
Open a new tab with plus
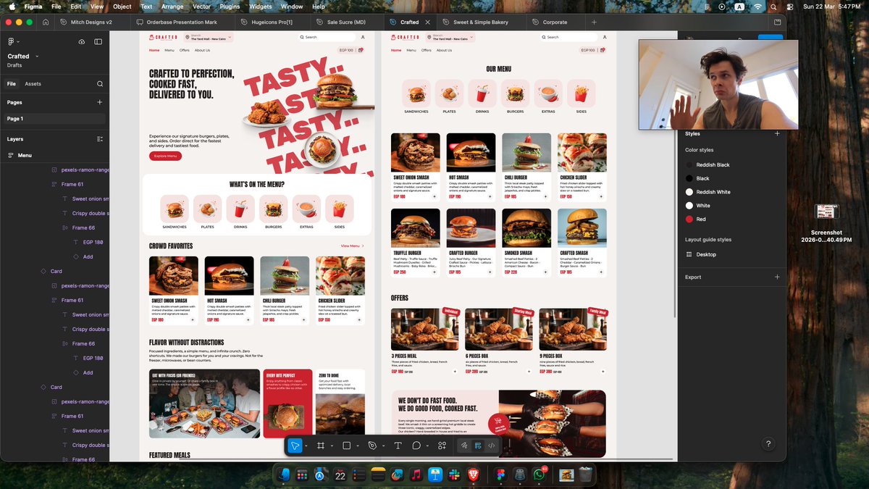tap(594, 22)
